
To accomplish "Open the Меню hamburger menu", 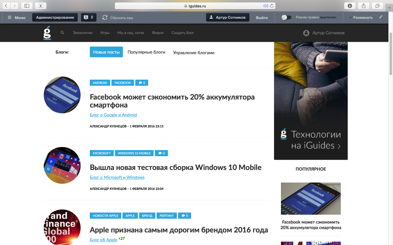I will click(x=17, y=18).
